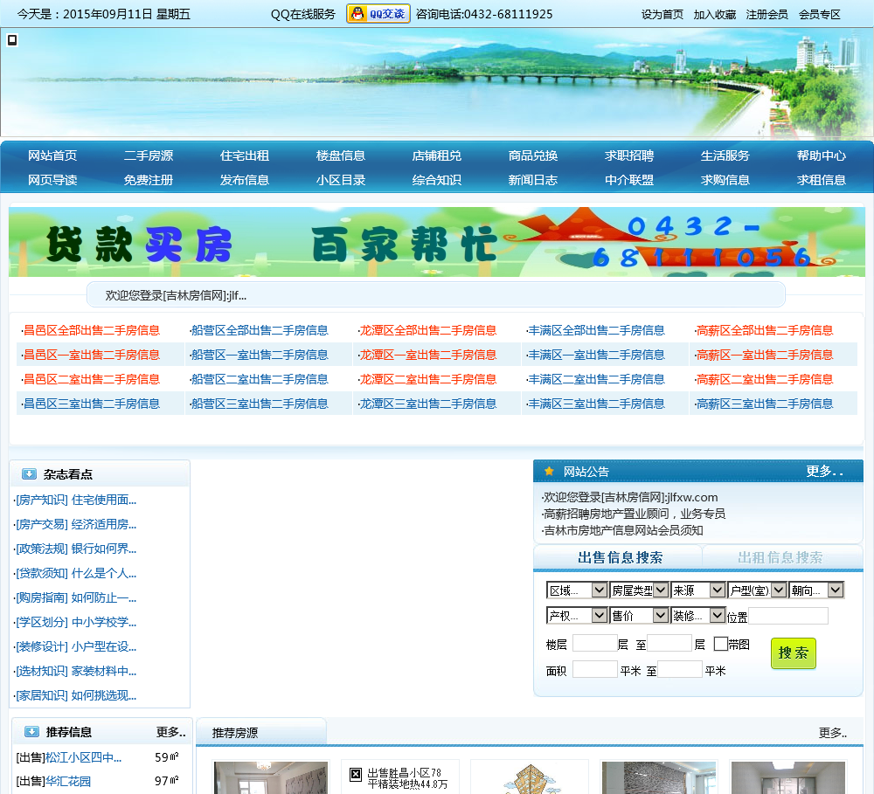
Task: Click the ending 楼层 input field
Action: [669, 643]
